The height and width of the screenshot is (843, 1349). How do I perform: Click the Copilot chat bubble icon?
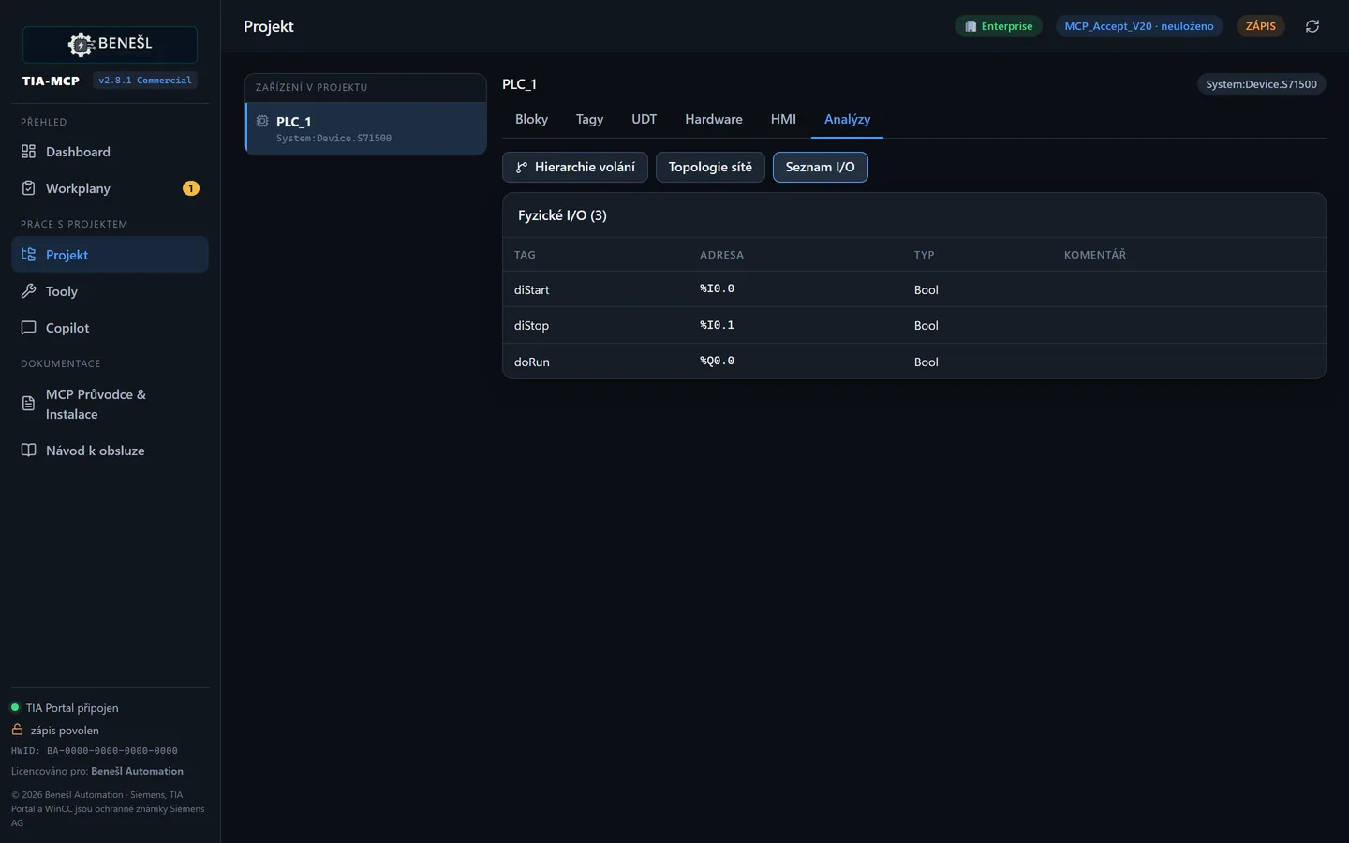pos(28,328)
